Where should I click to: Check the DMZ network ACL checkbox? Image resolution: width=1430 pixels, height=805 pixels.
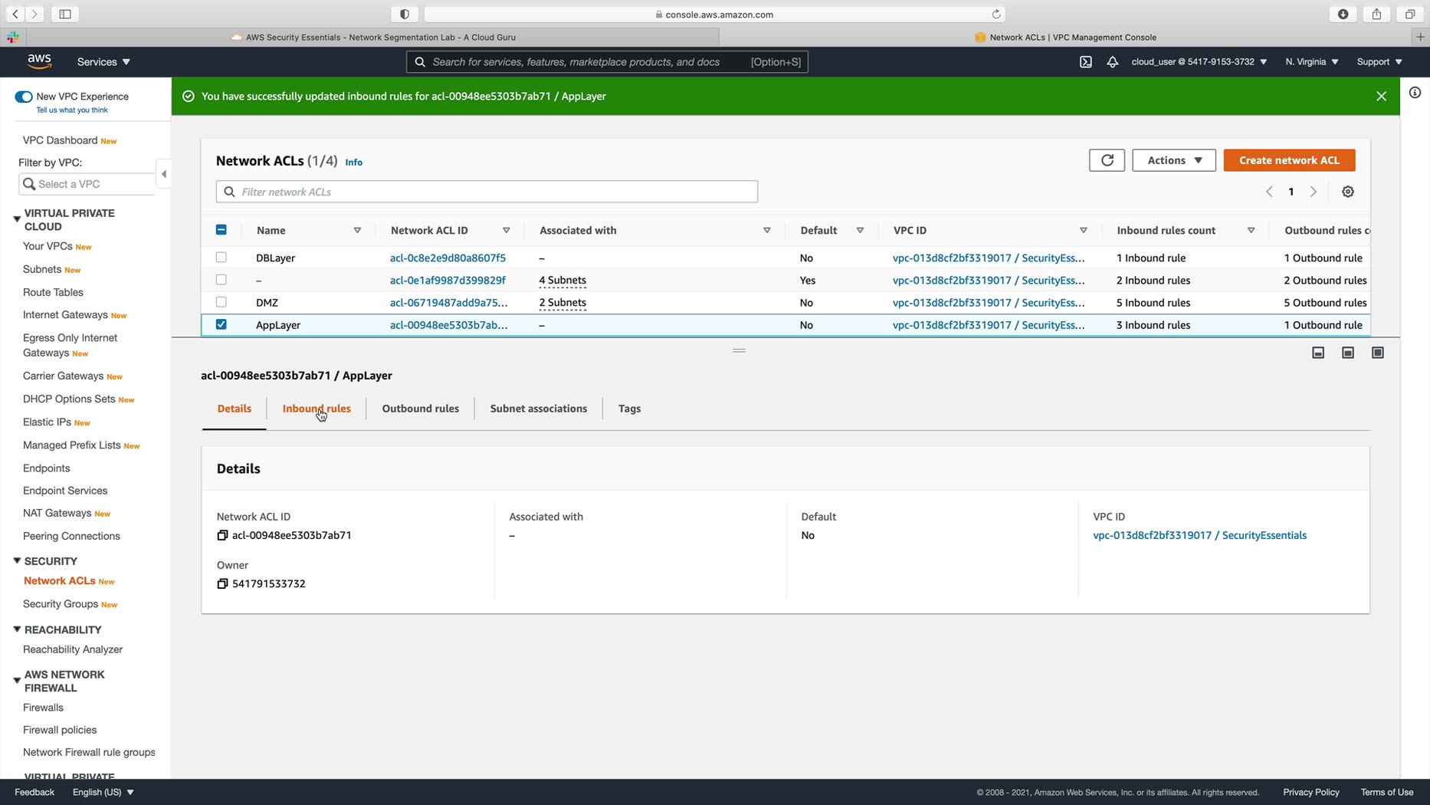221,302
